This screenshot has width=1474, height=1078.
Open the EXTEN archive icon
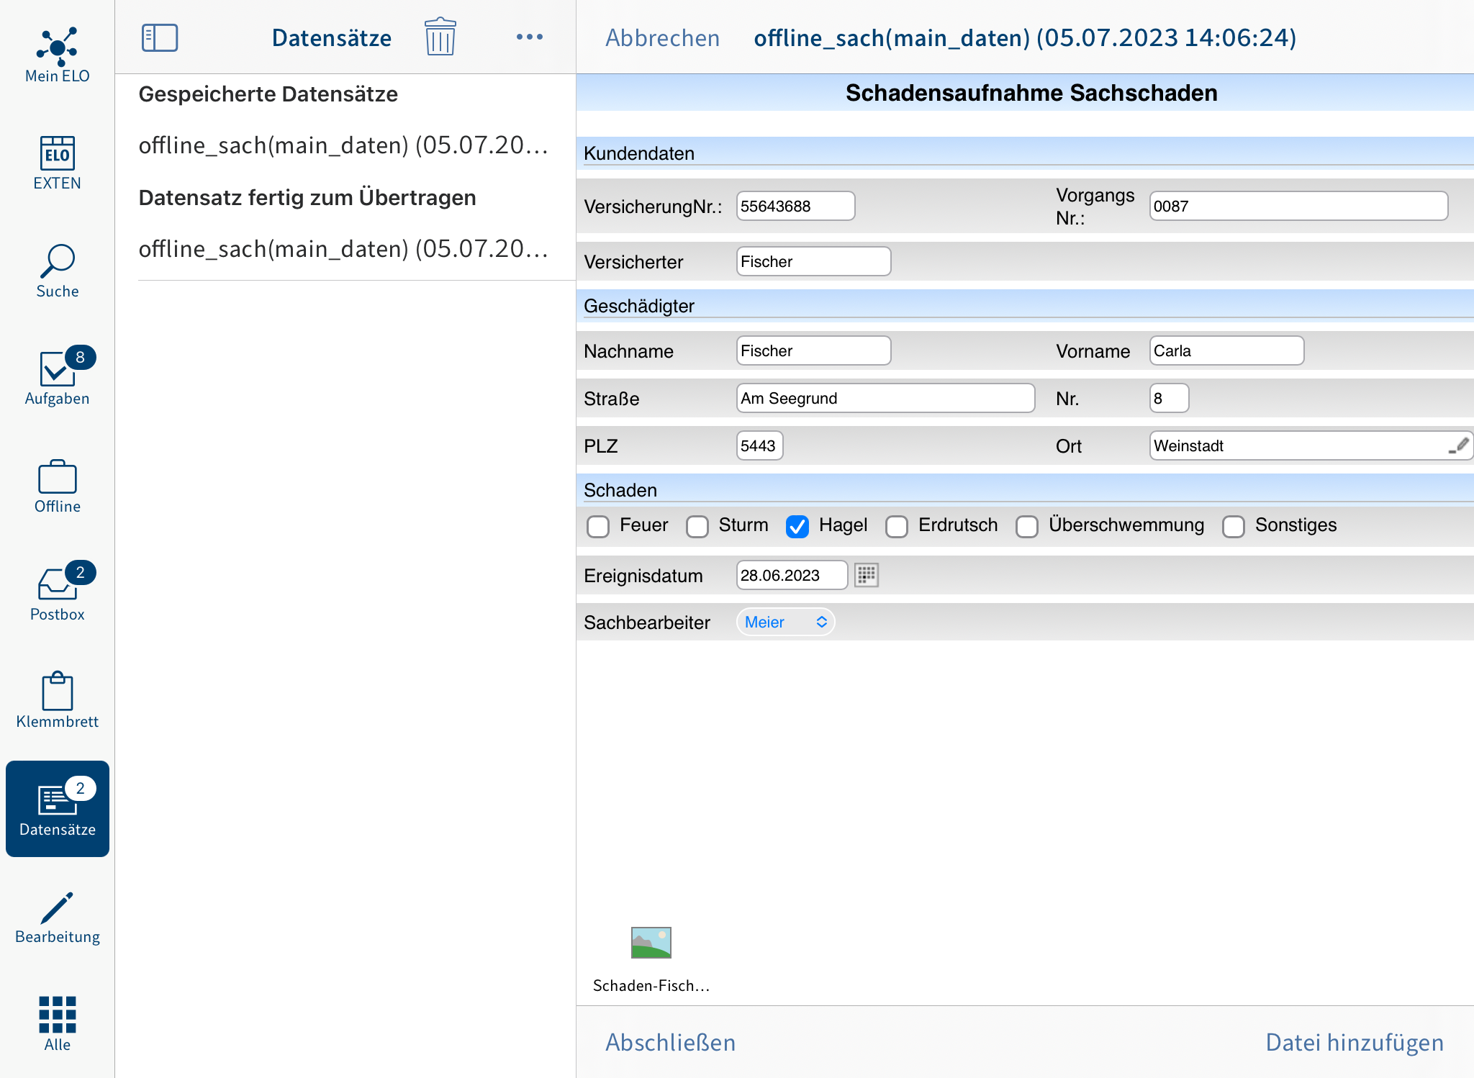tap(58, 163)
